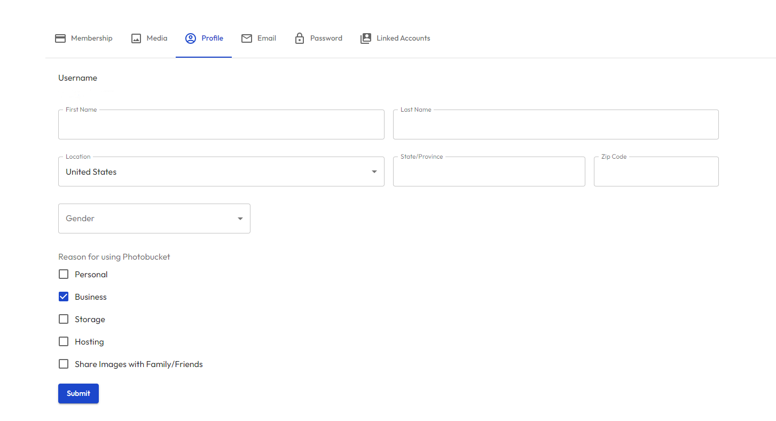The height and width of the screenshot is (421, 776).
Task: Focus the First Name field
Action: click(221, 125)
